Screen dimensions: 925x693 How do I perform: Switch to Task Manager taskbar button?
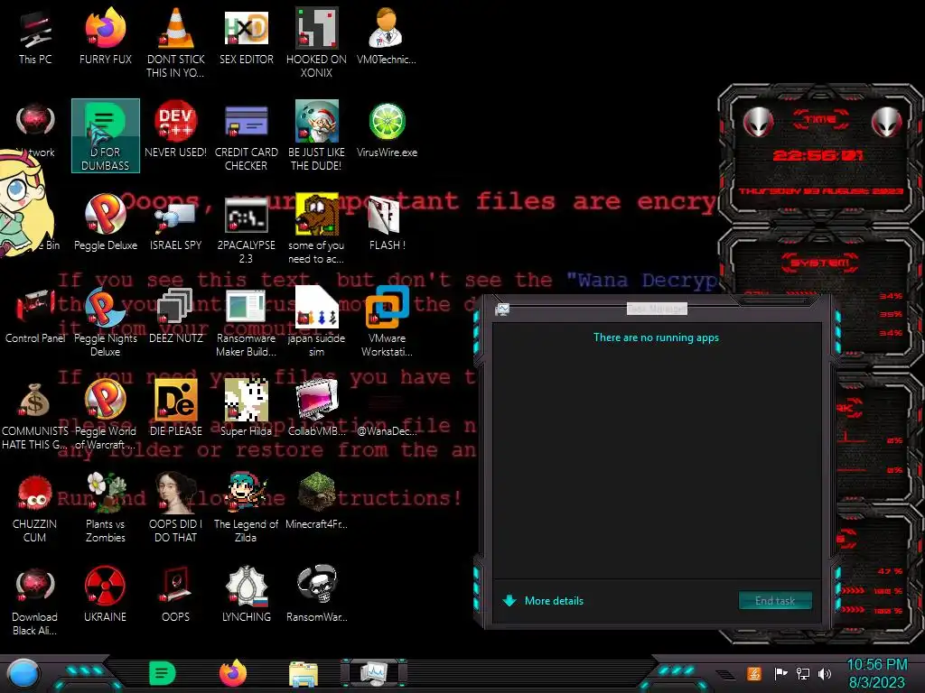pos(374,673)
